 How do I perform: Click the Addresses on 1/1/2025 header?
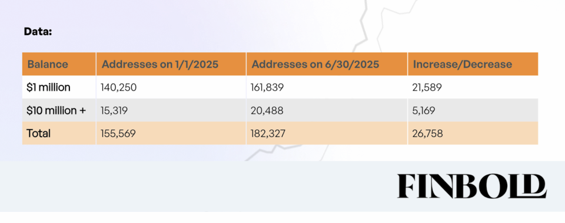click(x=160, y=64)
